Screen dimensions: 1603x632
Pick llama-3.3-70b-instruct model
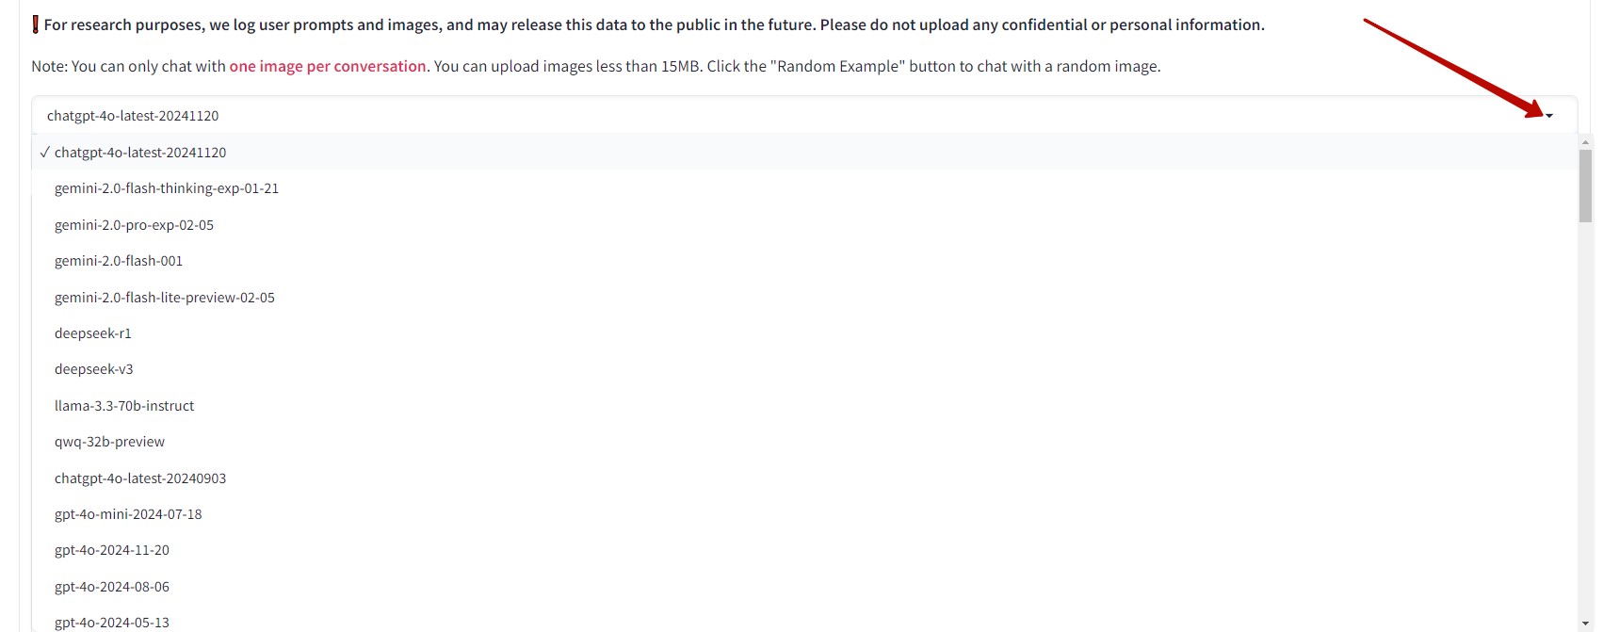point(124,406)
